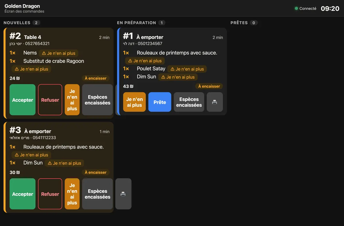Viewport: 344px width, 226px height.
Task: Click the Table 4 label
Action: click(x=33, y=37)
